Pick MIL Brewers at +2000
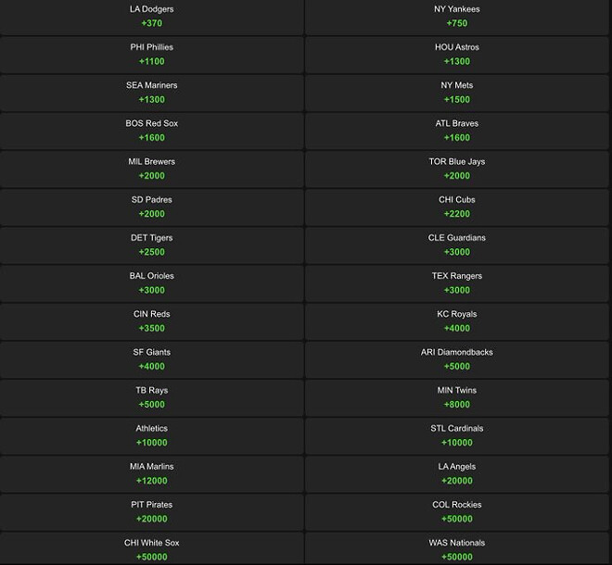The image size is (612, 565). tap(151, 169)
